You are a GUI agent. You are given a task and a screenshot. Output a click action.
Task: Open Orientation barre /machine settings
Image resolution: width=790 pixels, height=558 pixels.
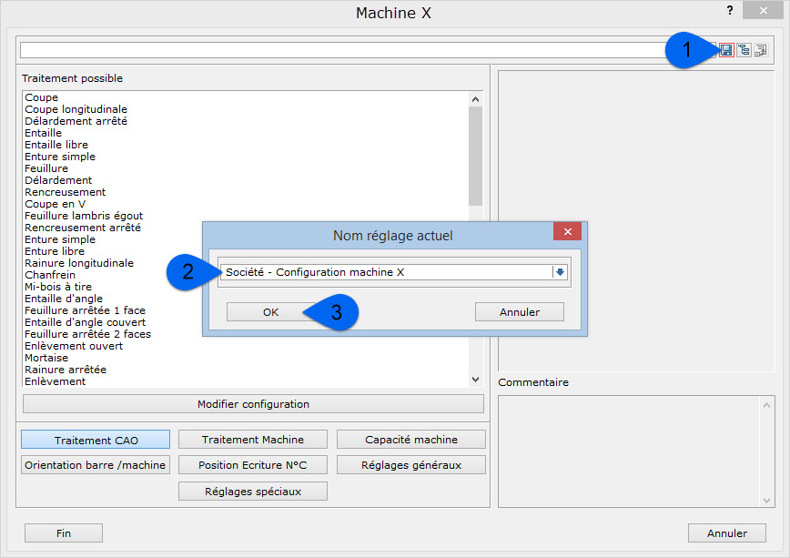pyautogui.click(x=96, y=465)
